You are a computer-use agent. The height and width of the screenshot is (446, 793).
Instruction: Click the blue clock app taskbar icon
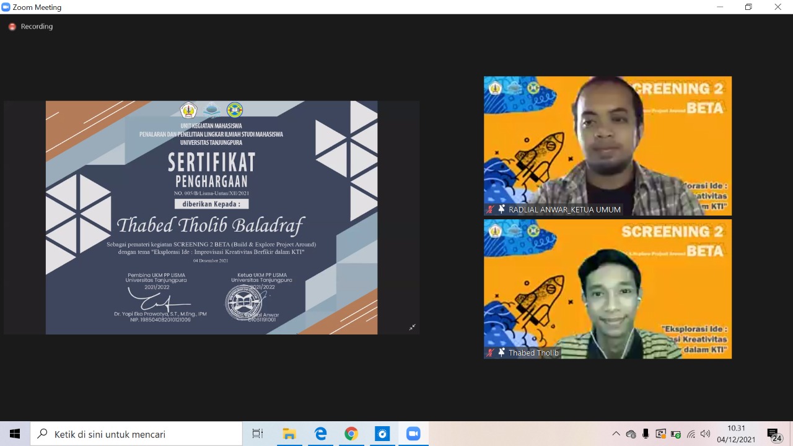(382, 434)
